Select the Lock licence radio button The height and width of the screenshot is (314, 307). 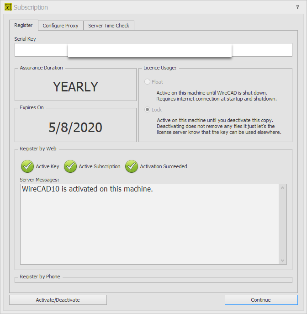click(147, 110)
